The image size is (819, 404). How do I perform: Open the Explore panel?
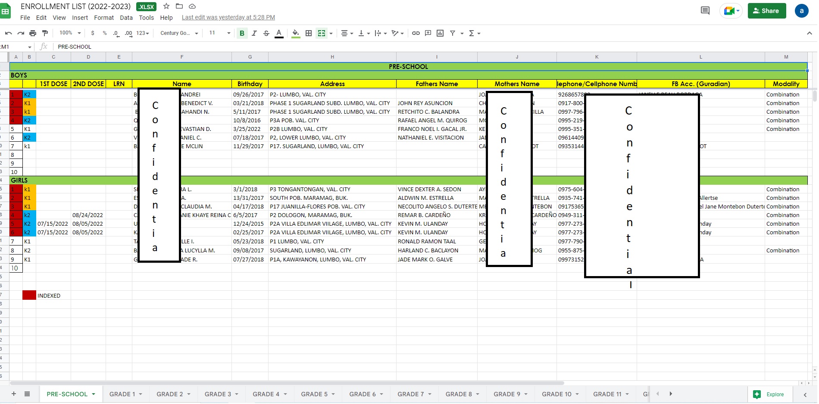point(769,394)
